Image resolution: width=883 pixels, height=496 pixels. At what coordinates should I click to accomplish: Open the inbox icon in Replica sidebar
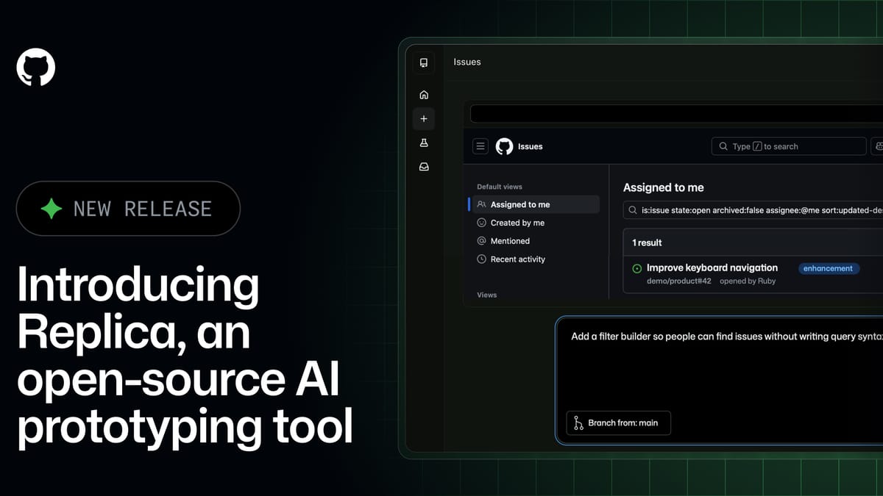(424, 167)
